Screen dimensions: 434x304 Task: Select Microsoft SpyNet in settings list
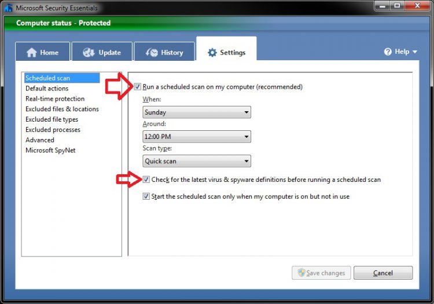coord(50,150)
